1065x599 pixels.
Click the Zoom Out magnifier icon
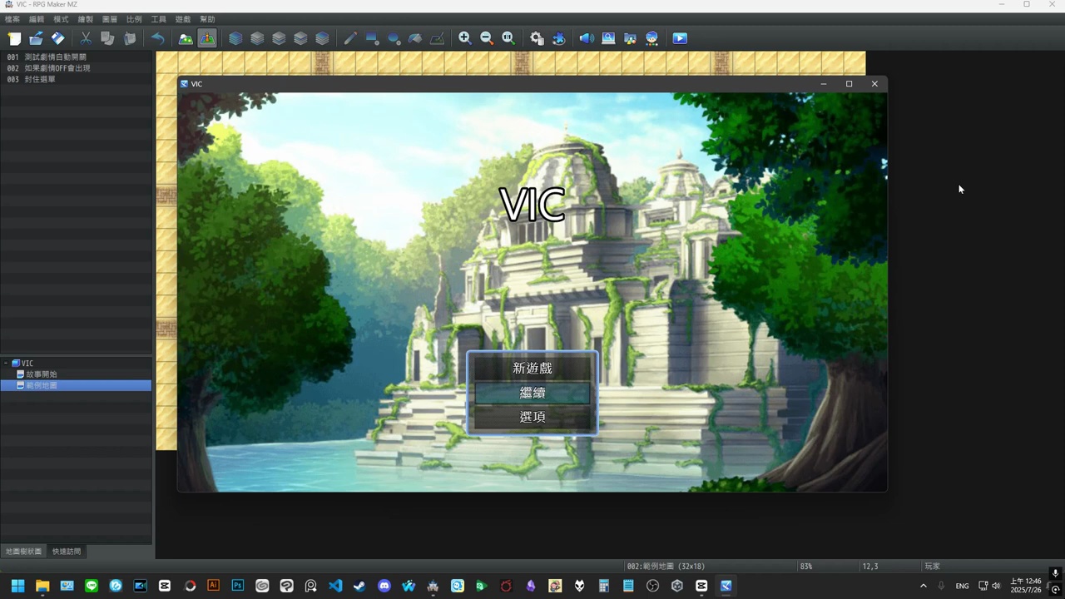click(487, 38)
